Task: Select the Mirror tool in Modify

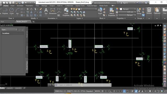Action: [31, 12]
